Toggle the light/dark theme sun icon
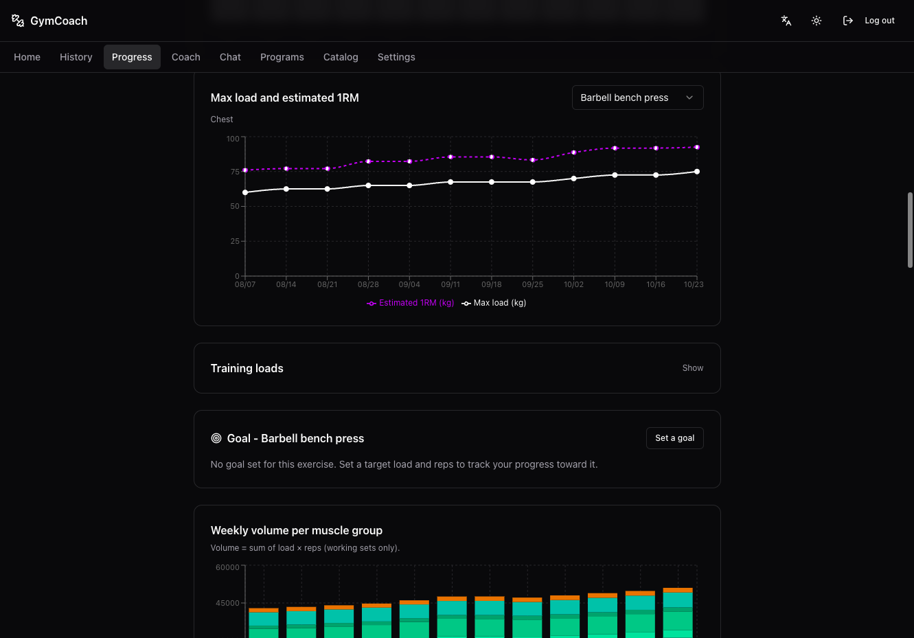The width and height of the screenshot is (914, 638). (816, 21)
